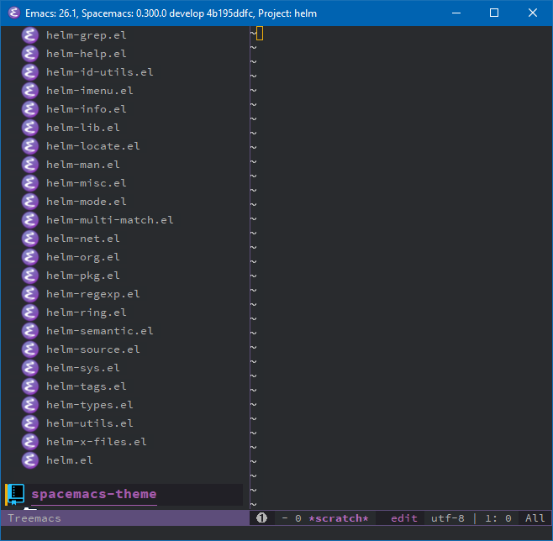Click the 1: 0 line-column indicator

[498, 518]
